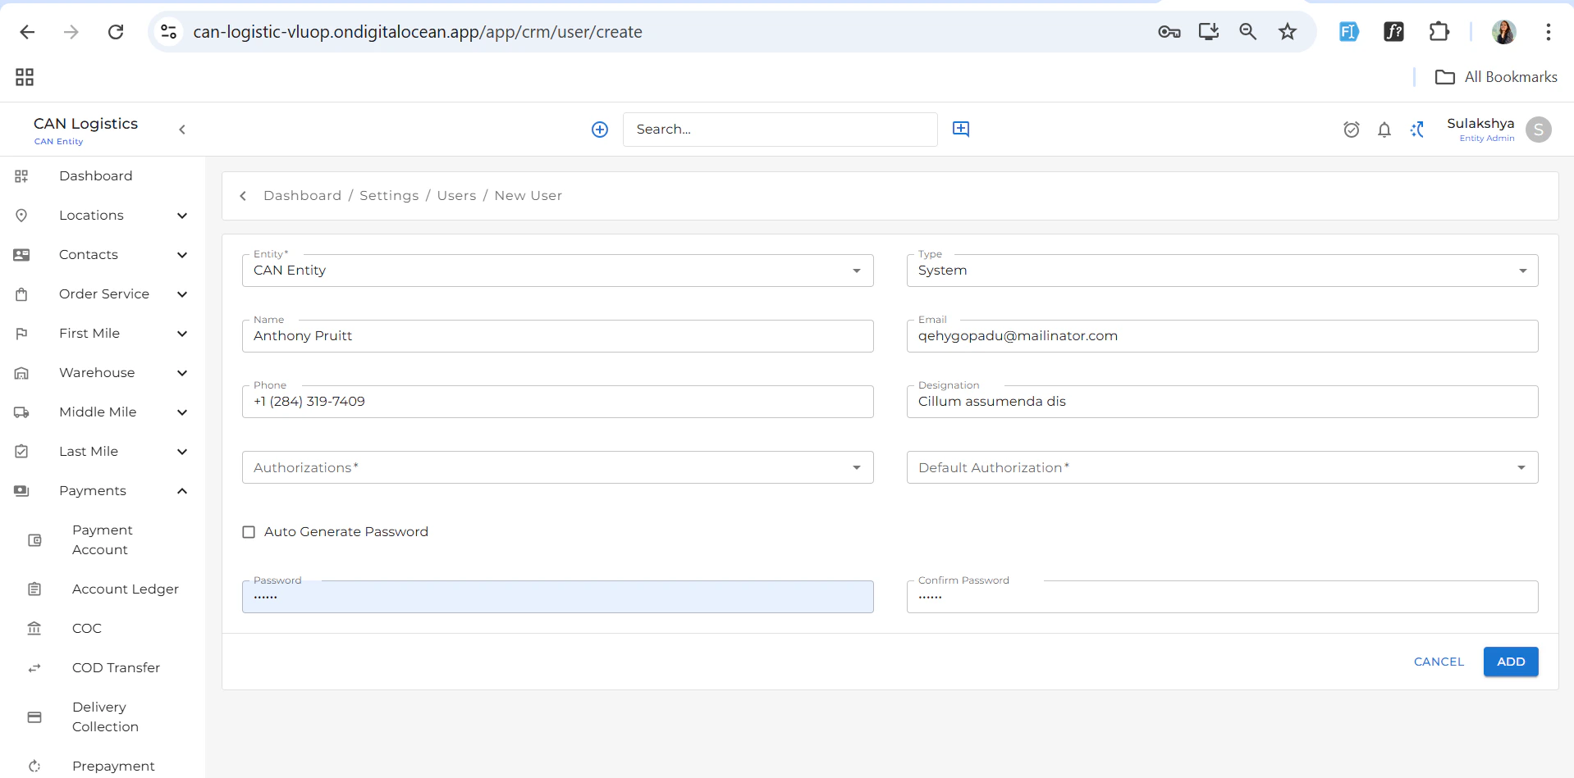The width and height of the screenshot is (1574, 778).
Task: Open COD Transfer submenu item
Action: click(116, 668)
